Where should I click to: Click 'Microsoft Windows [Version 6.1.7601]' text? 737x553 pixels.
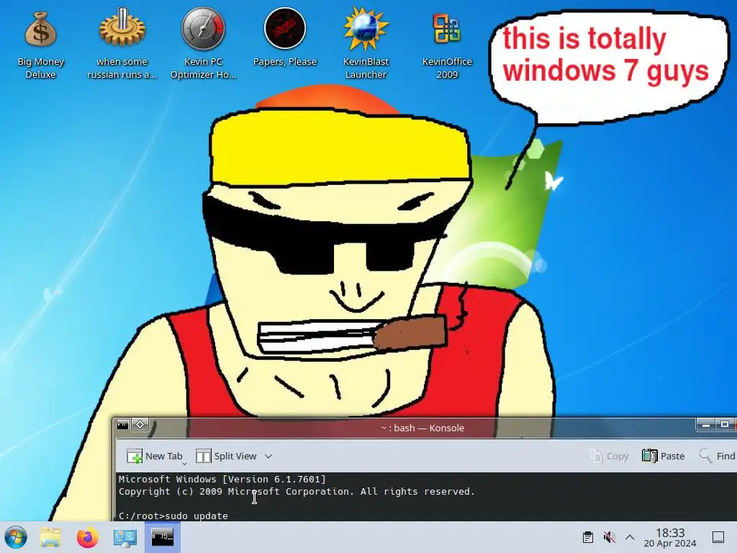(x=222, y=479)
